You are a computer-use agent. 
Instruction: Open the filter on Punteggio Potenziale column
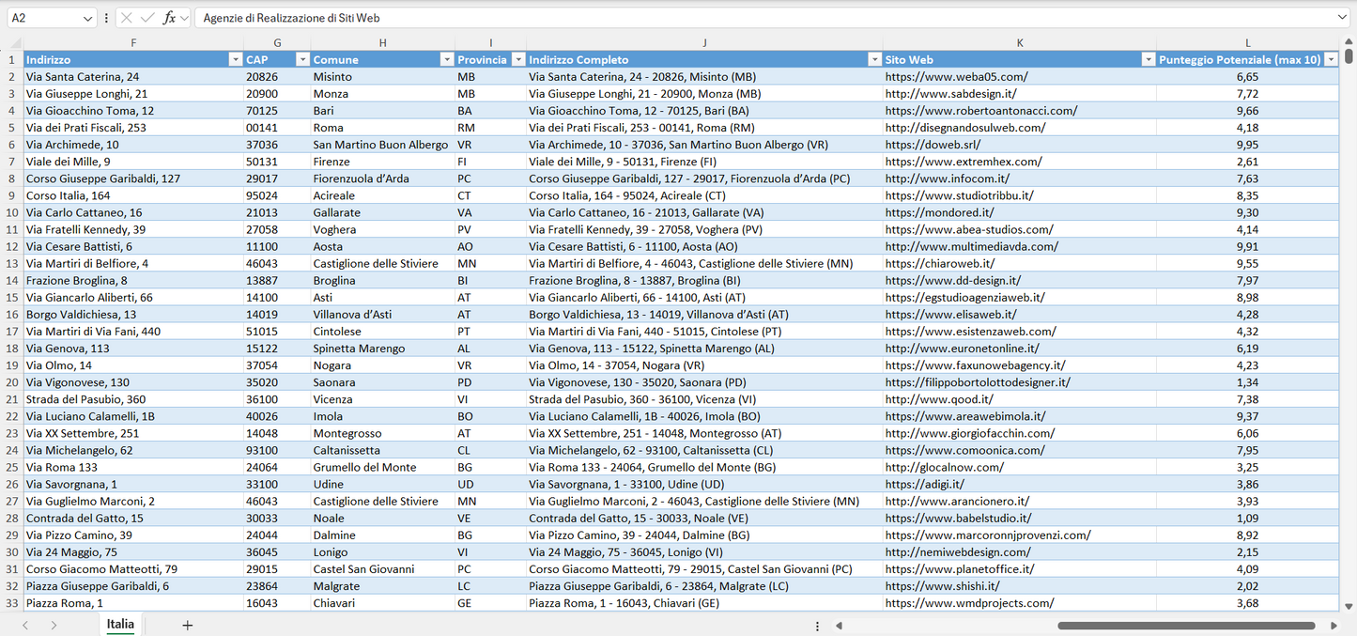(1331, 59)
